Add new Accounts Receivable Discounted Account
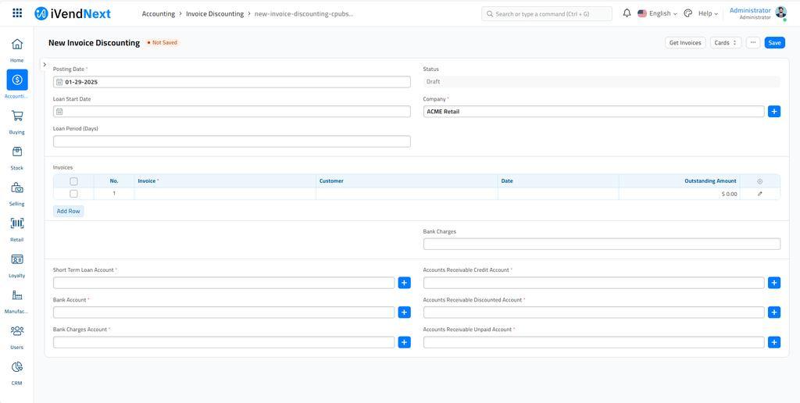This screenshot has height=403, width=800. point(774,312)
